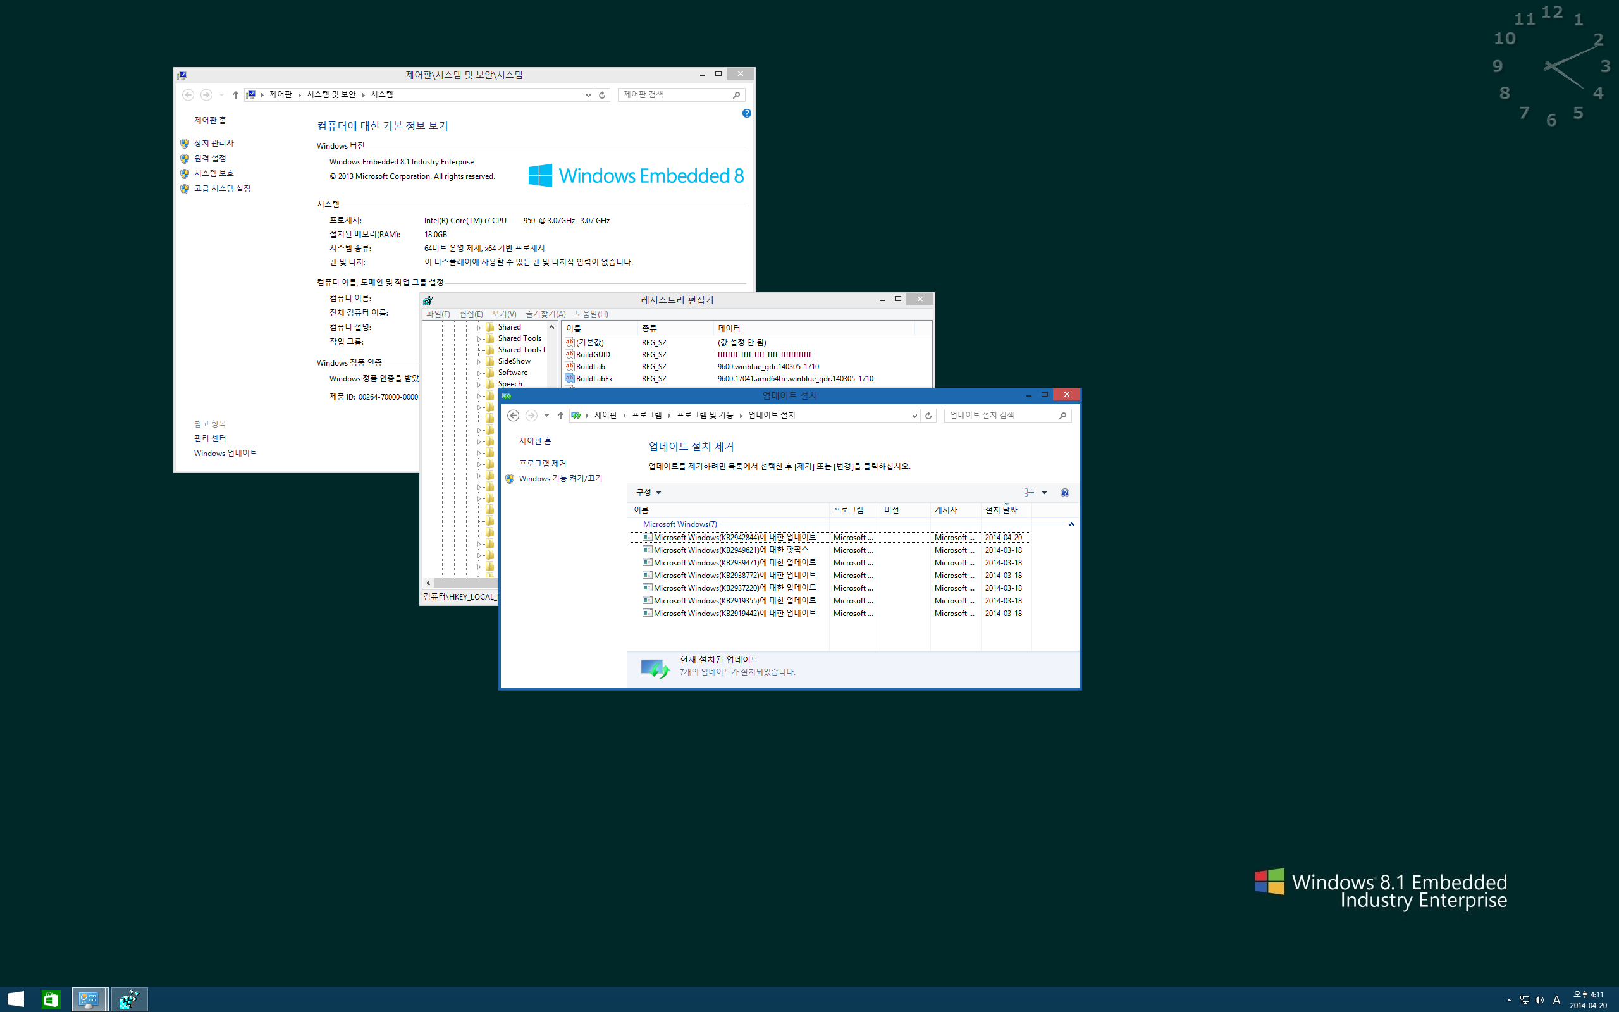This screenshot has height=1012, width=1619.
Task: Sort by Installed On column header
Action: click(1006, 510)
